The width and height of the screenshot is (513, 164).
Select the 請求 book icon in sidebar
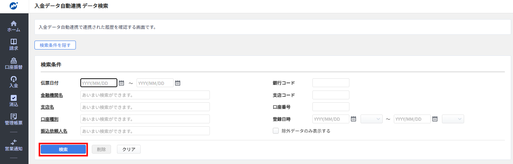click(14, 42)
